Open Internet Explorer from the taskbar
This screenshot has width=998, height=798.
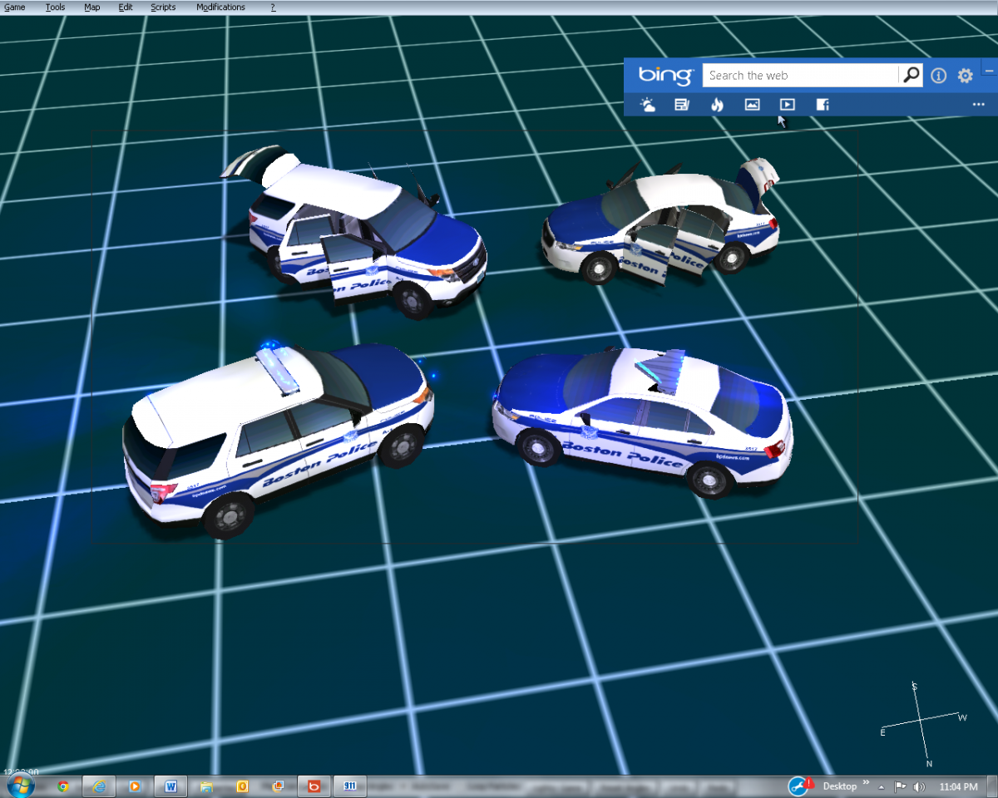pyautogui.click(x=99, y=786)
